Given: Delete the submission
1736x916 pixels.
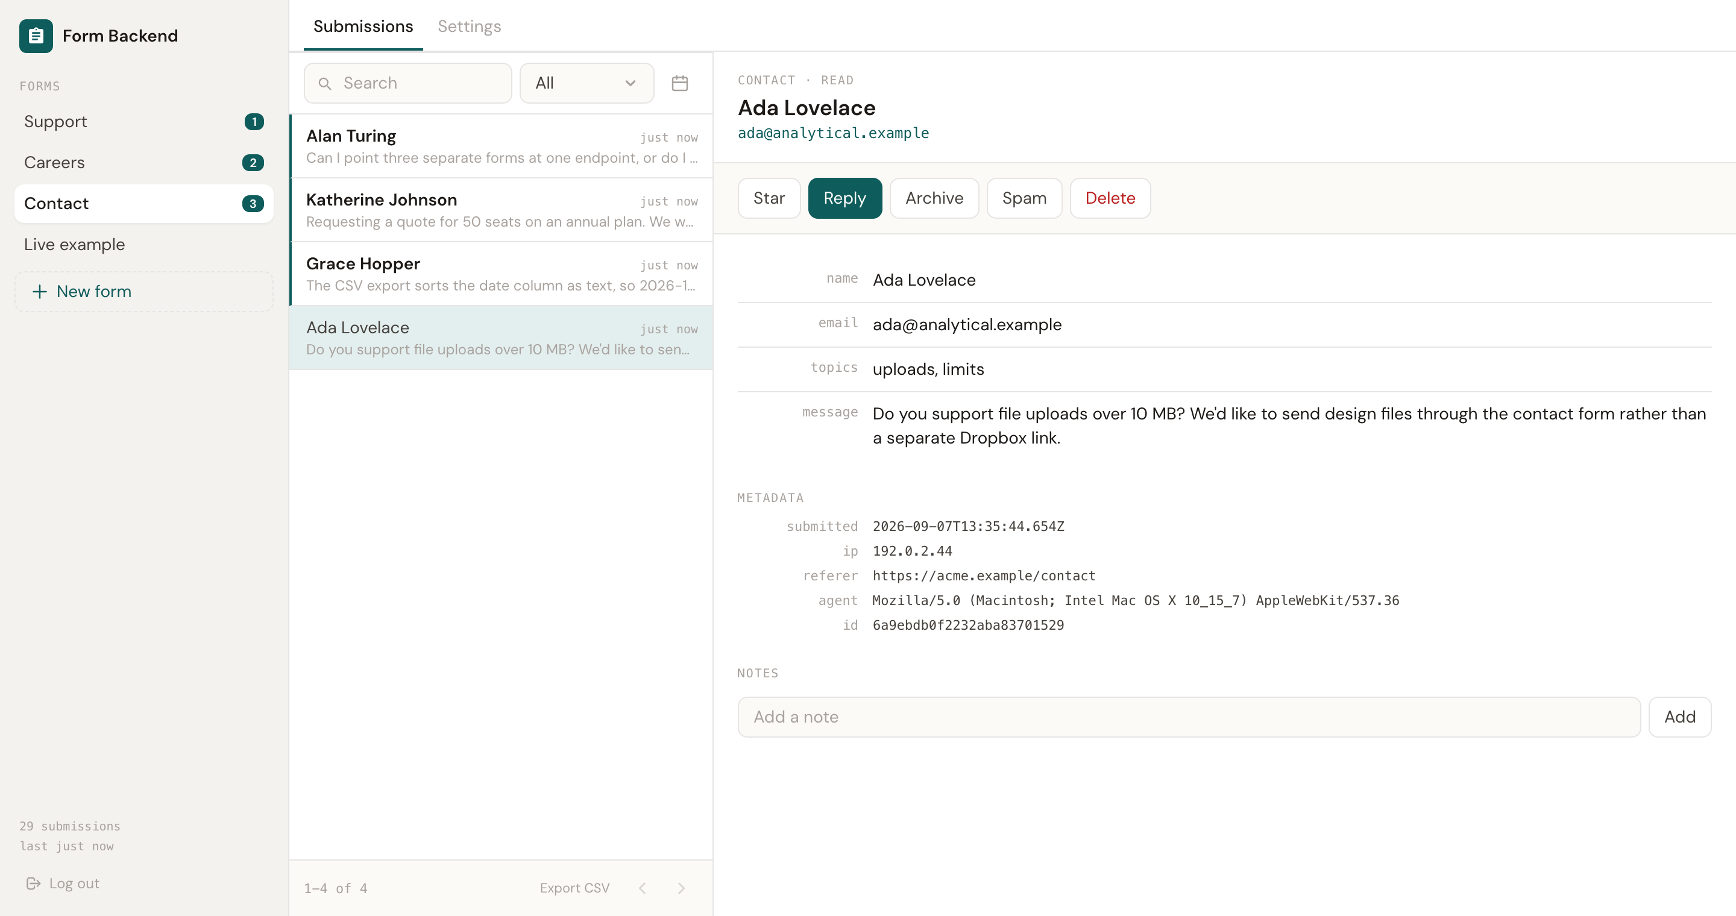Looking at the screenshot, I should [1110, 198].
